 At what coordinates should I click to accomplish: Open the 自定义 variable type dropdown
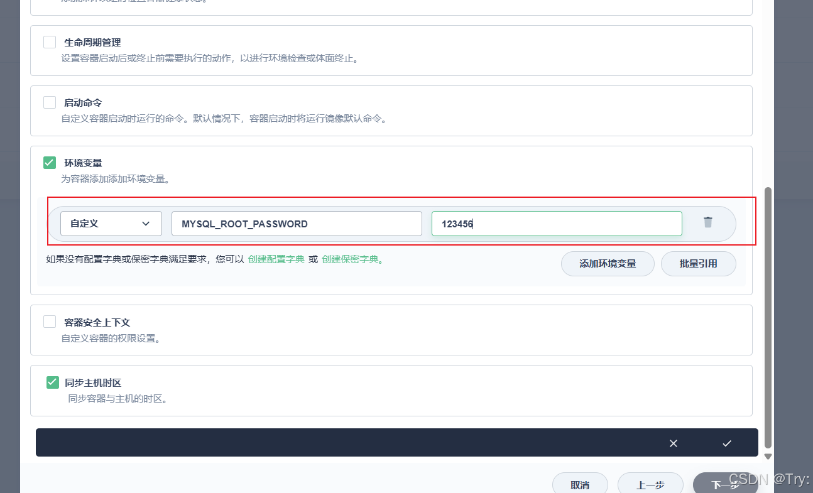[x=111, y=223]
